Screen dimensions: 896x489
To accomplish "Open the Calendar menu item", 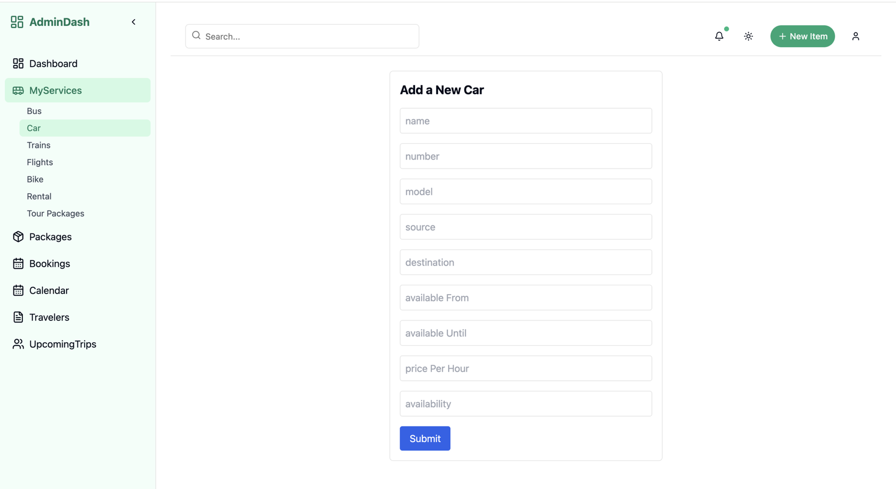I will (x=49, y=290).
